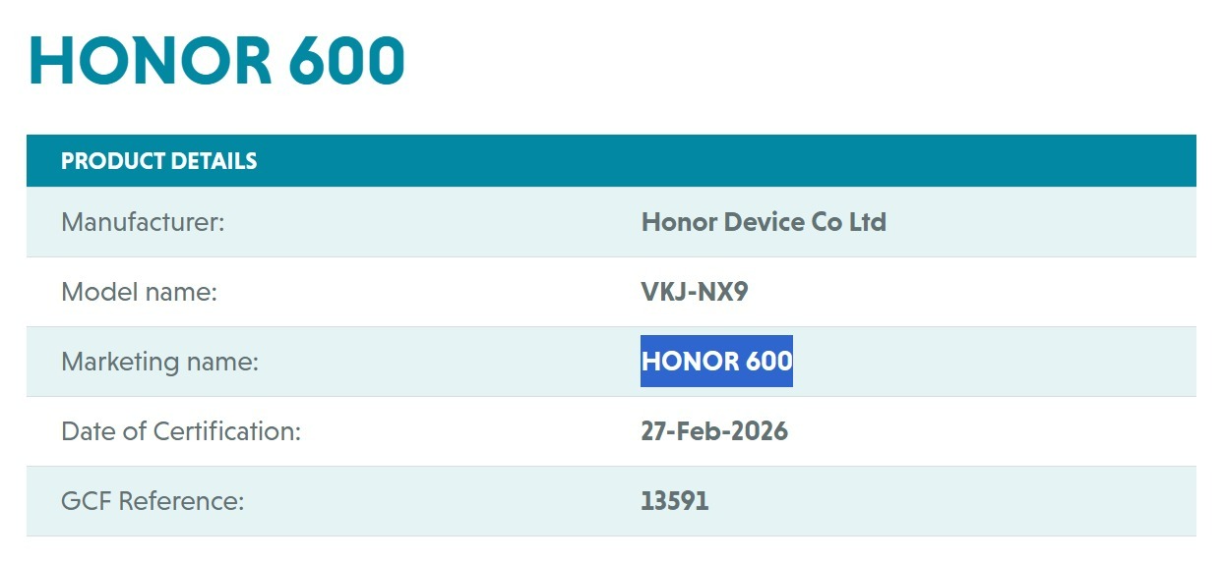Viewport: 1224px width, 563px height.
Task: Click the Model name: label
Action: pos(139,292)
